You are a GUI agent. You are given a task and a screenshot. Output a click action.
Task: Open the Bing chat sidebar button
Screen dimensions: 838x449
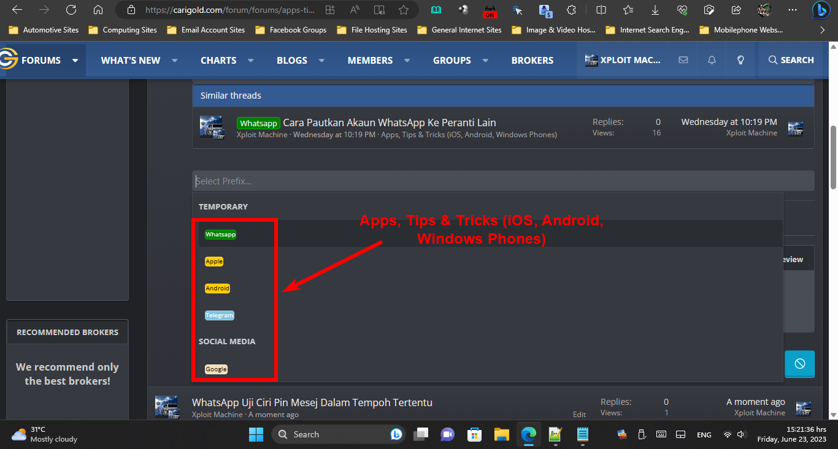point(821,10)
